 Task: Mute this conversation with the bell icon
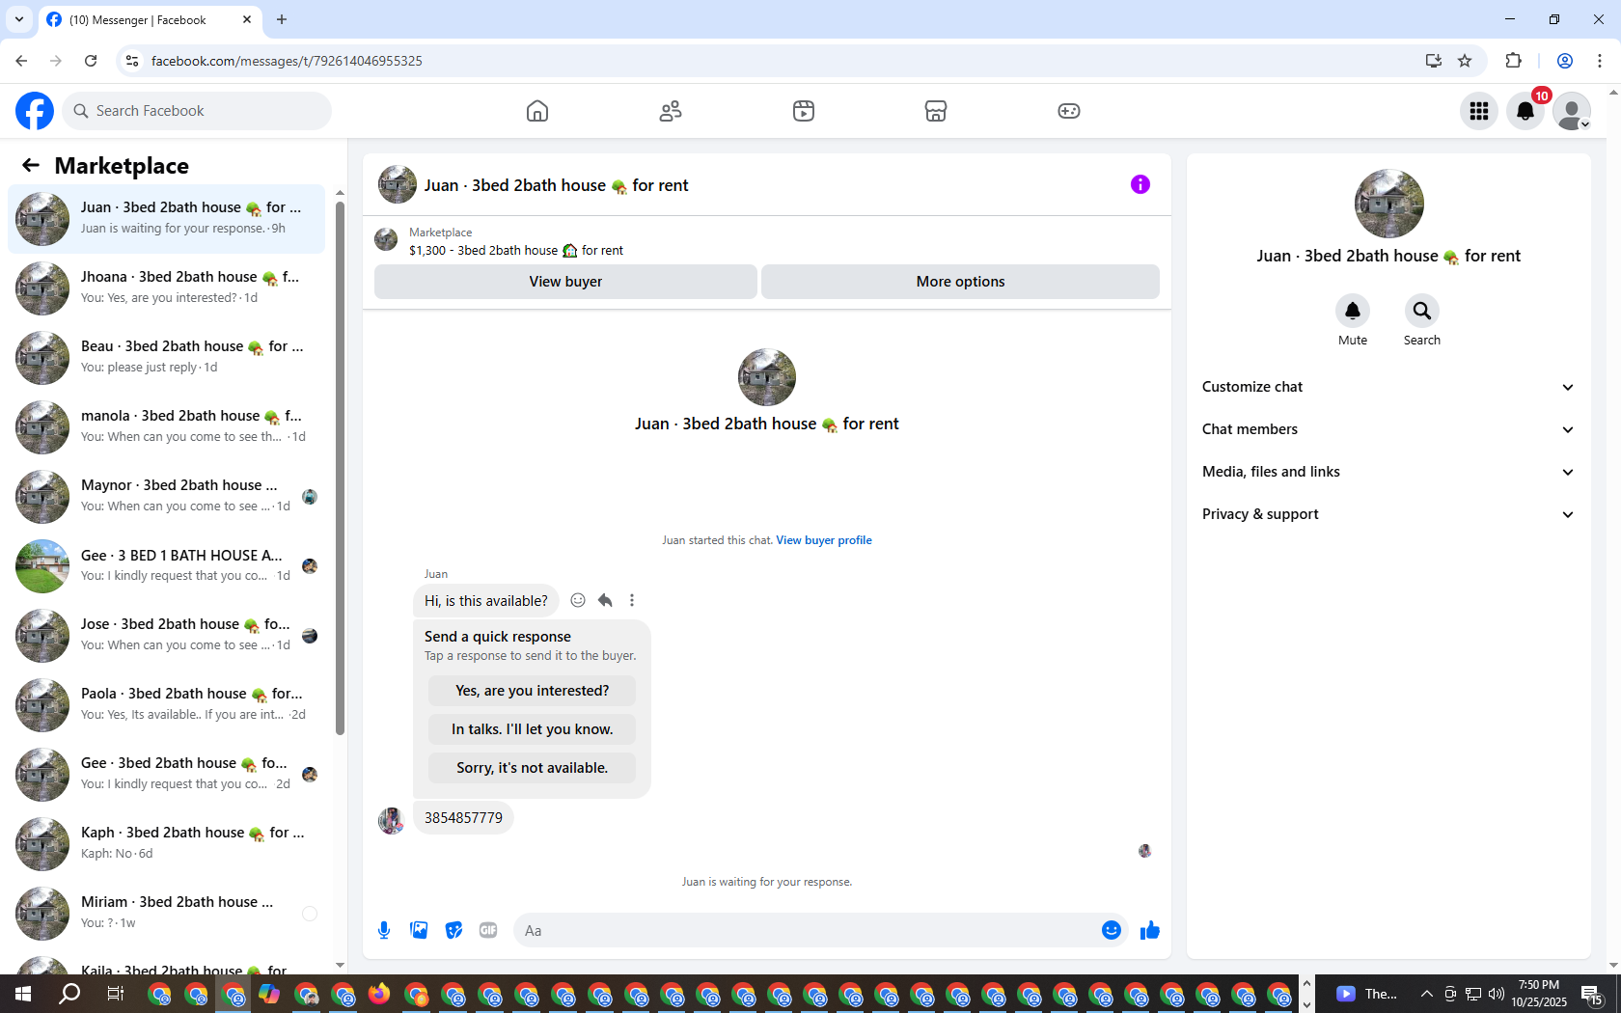point(1353,311)
